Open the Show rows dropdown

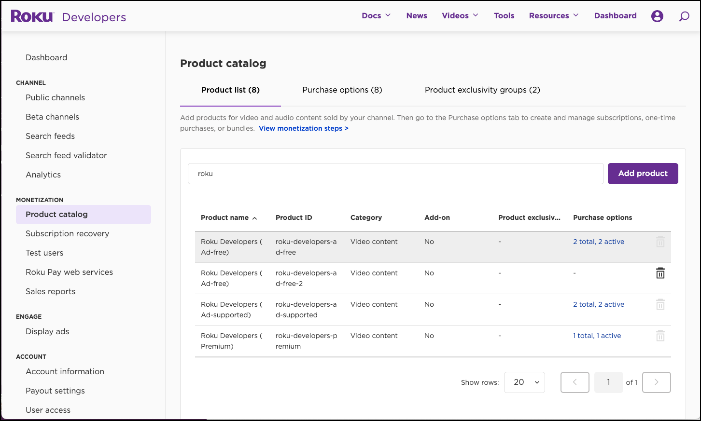click(524, 382)
